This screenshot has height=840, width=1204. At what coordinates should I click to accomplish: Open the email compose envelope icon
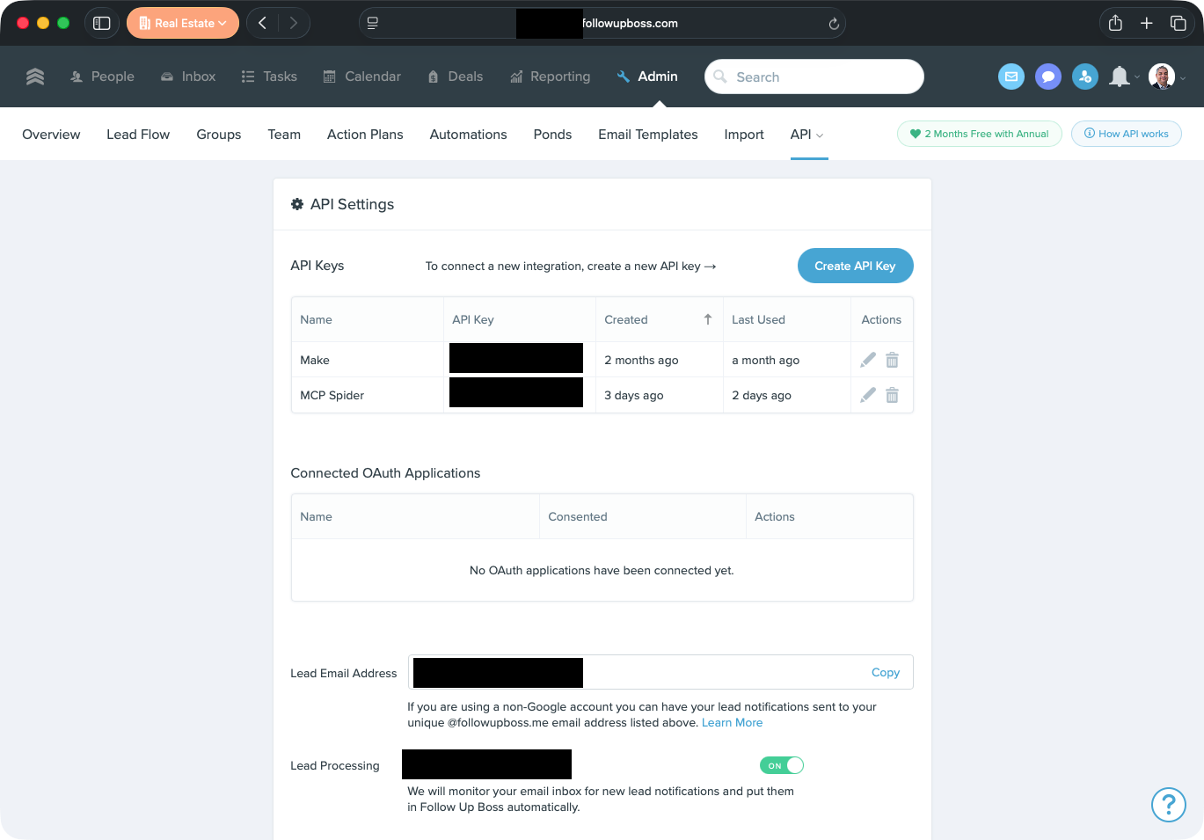(x=1011, y=77)
